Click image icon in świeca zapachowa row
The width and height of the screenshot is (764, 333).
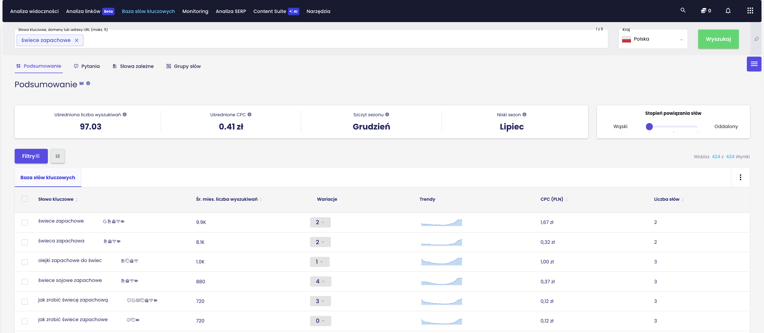pyautogui.click(x=105, y=241)
